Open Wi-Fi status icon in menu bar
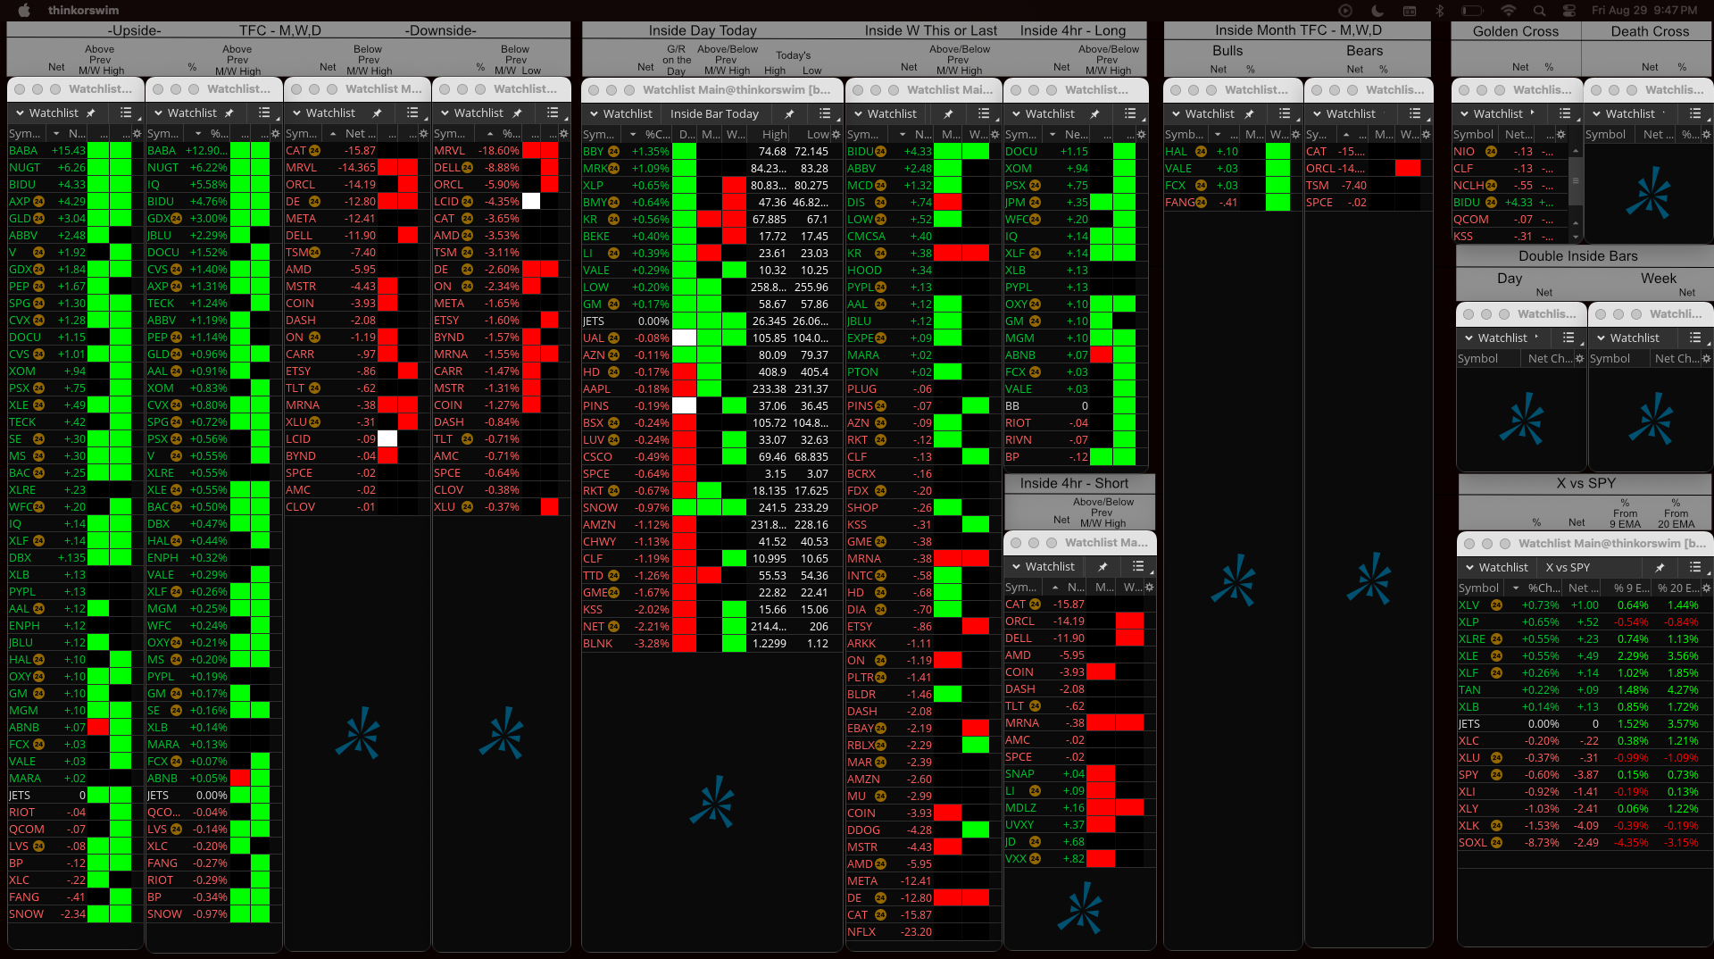Image resolution: width=1714 pixels, height=959 pixels. pyautogui.click(x=1509, y=11)
